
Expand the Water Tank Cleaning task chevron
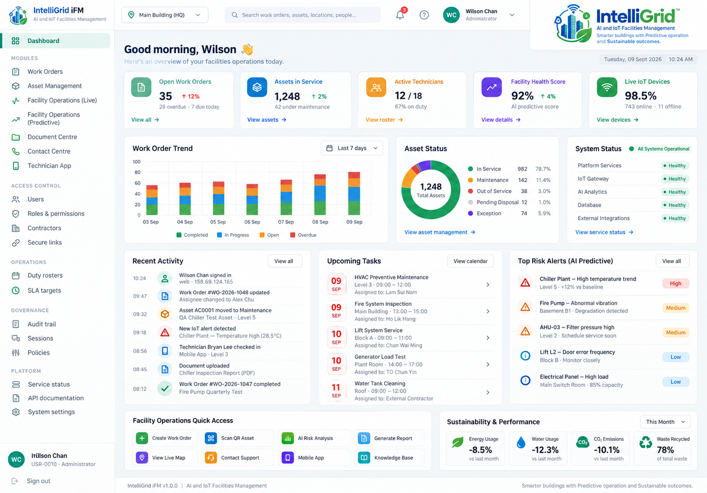click(x=488, y=392)
